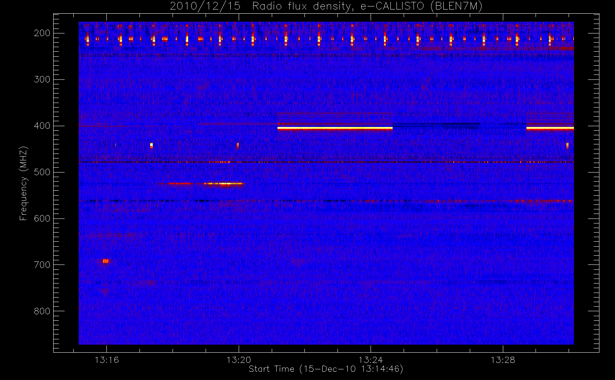Click the bright streak near 525 MHz around 13:19
Screen dimensions: 615x380
(223, 184)
